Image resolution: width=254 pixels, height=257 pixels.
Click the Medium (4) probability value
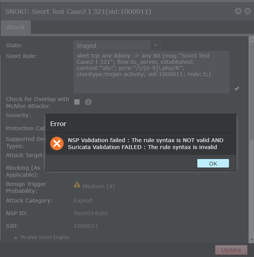pos(99,186)
